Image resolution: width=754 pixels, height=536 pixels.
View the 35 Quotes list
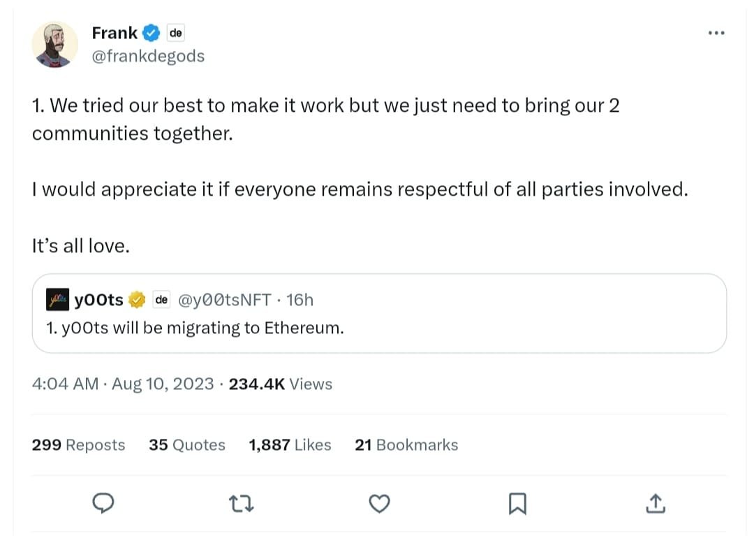coord(186,445)
